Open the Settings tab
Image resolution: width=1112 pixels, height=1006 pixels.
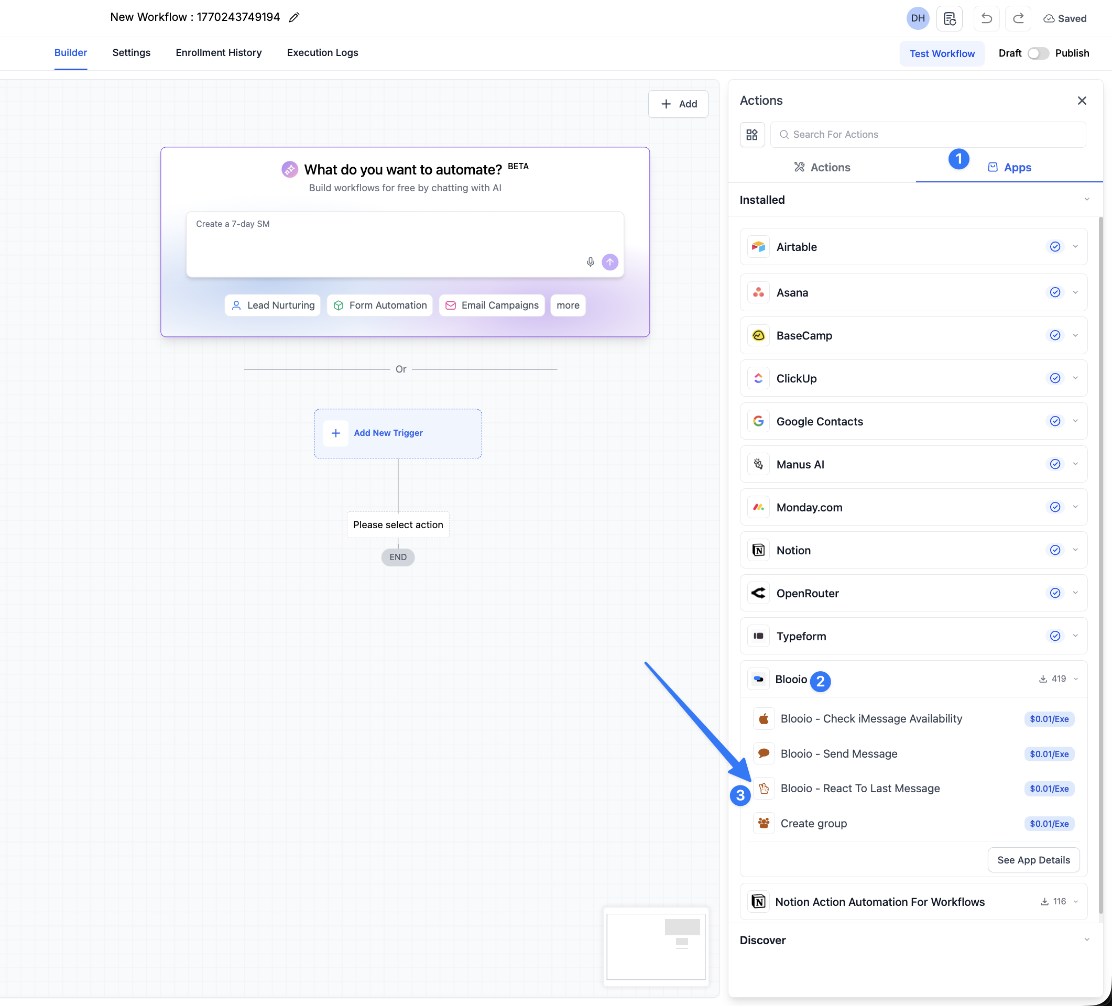pyautogui.click(x=132, y=53)
